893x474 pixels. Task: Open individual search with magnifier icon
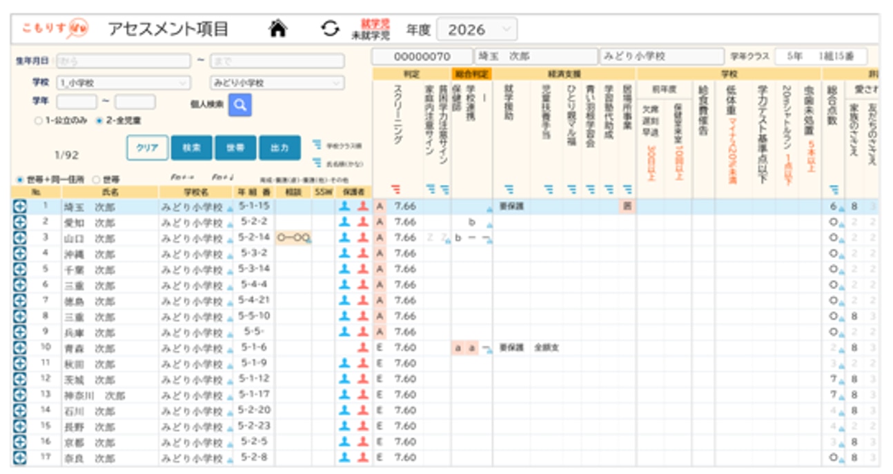pos(240,104)
